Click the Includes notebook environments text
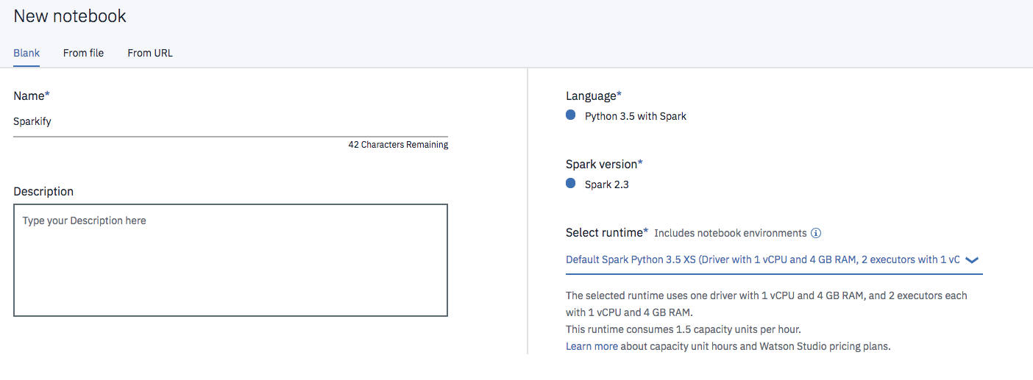The image size is (1033, 380). tap(731, 233)
